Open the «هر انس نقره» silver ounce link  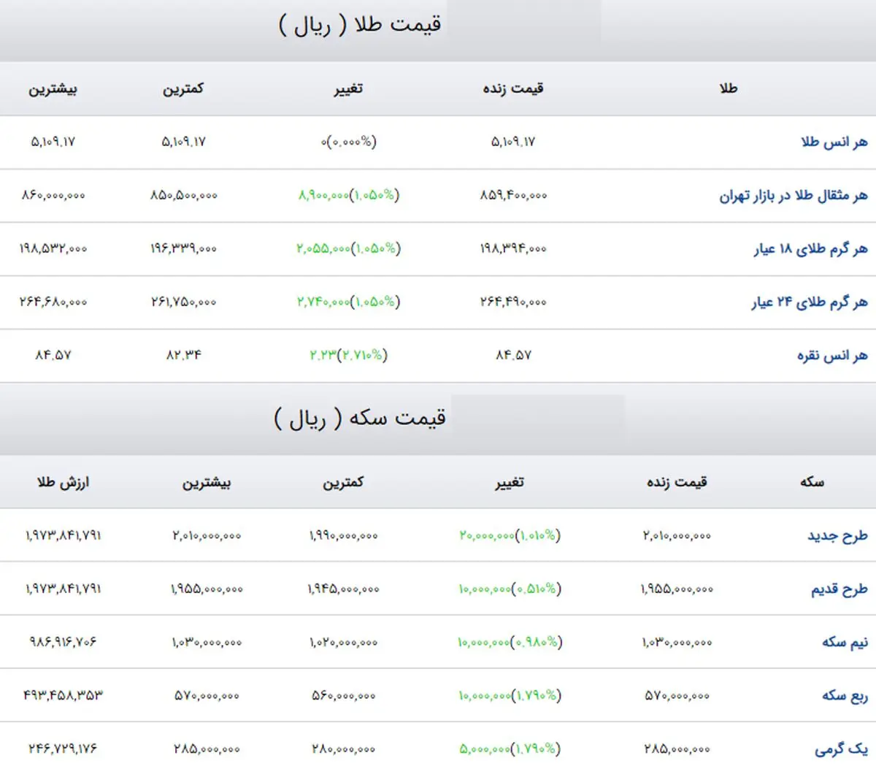[x=832, y=356]
